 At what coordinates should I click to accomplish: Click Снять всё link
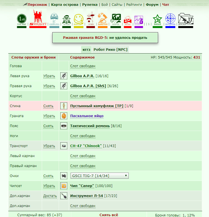click(x=109, y=215)
